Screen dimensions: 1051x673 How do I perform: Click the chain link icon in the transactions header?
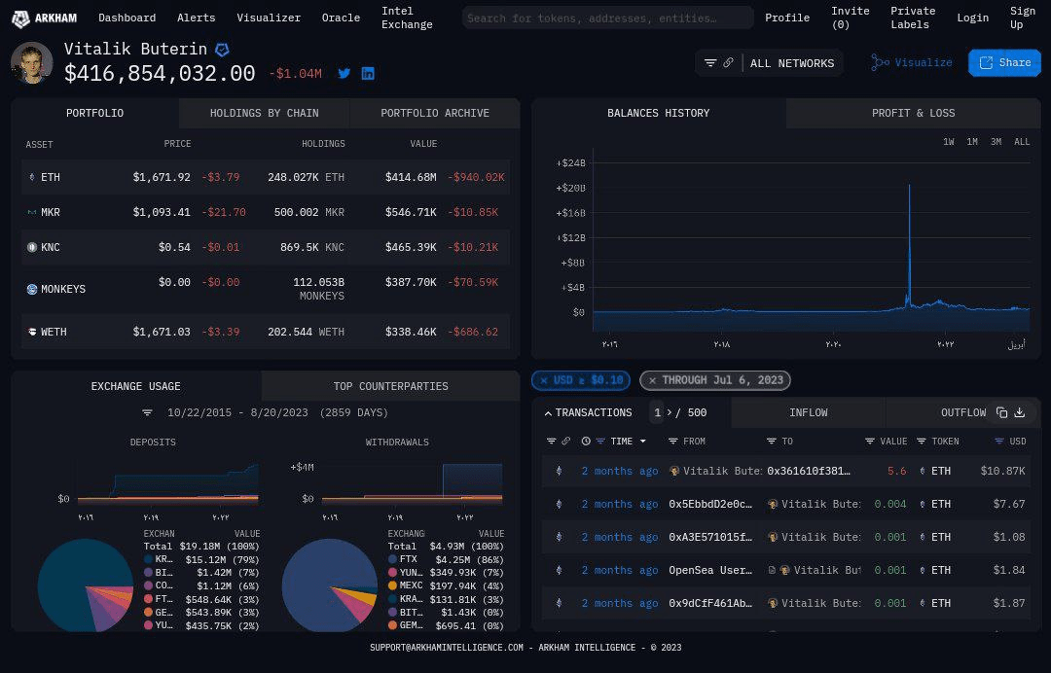566,442
